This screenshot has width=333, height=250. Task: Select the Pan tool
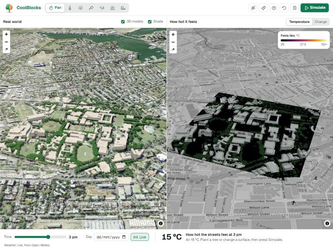(55, 8)
